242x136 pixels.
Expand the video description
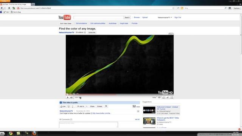[x=138, y=111]
